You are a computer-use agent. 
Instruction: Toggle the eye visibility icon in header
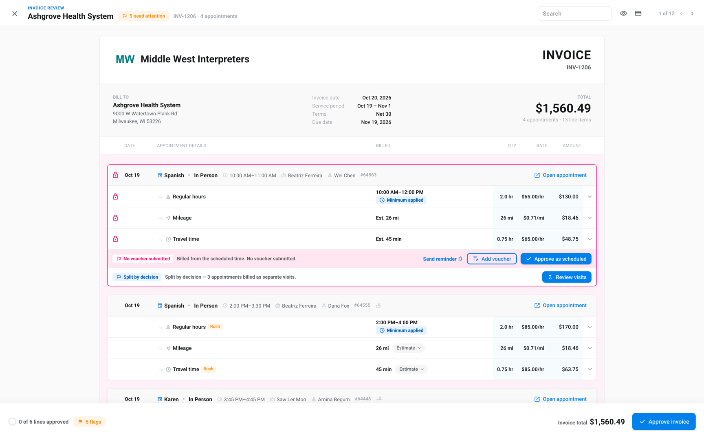tap(623, 13)
